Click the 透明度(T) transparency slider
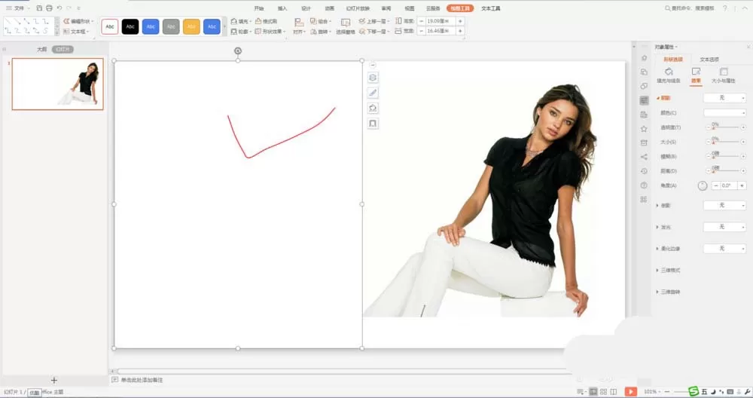The height and width of the screenshot is (398, 753). 726,127
